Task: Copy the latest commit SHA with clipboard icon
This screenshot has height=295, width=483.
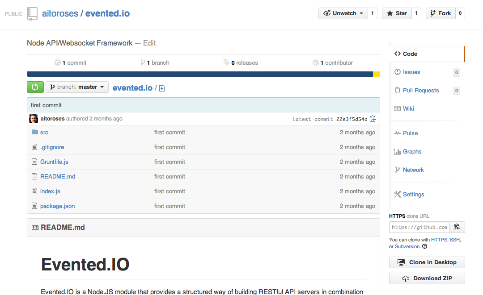Action: coord(373,119)
